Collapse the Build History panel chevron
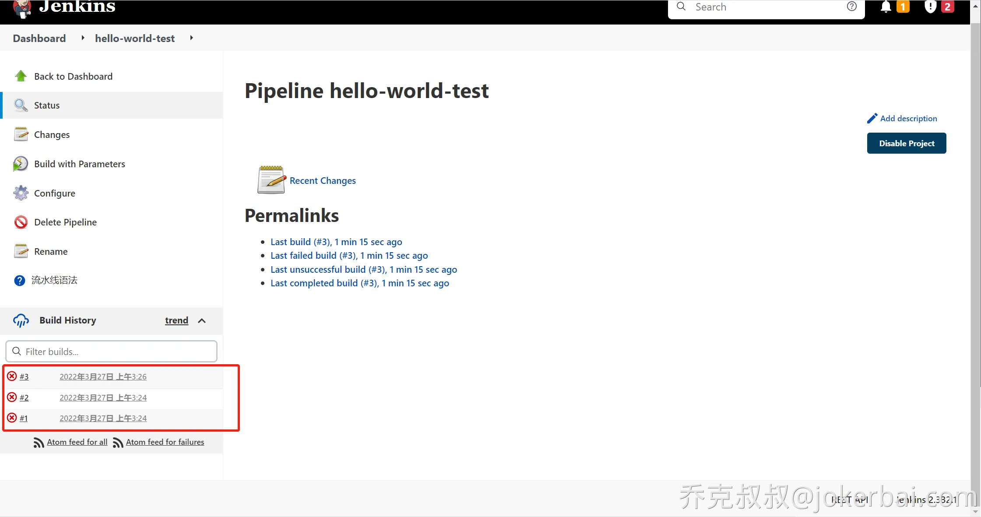 point(202,320)
